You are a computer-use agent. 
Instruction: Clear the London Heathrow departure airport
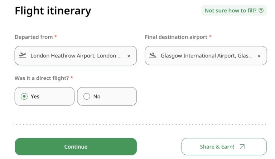(129, 56)
